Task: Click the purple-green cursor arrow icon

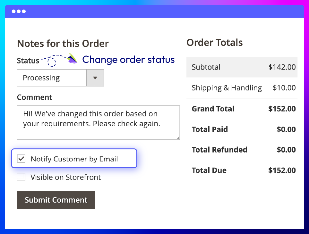Action: pos(73,58)
